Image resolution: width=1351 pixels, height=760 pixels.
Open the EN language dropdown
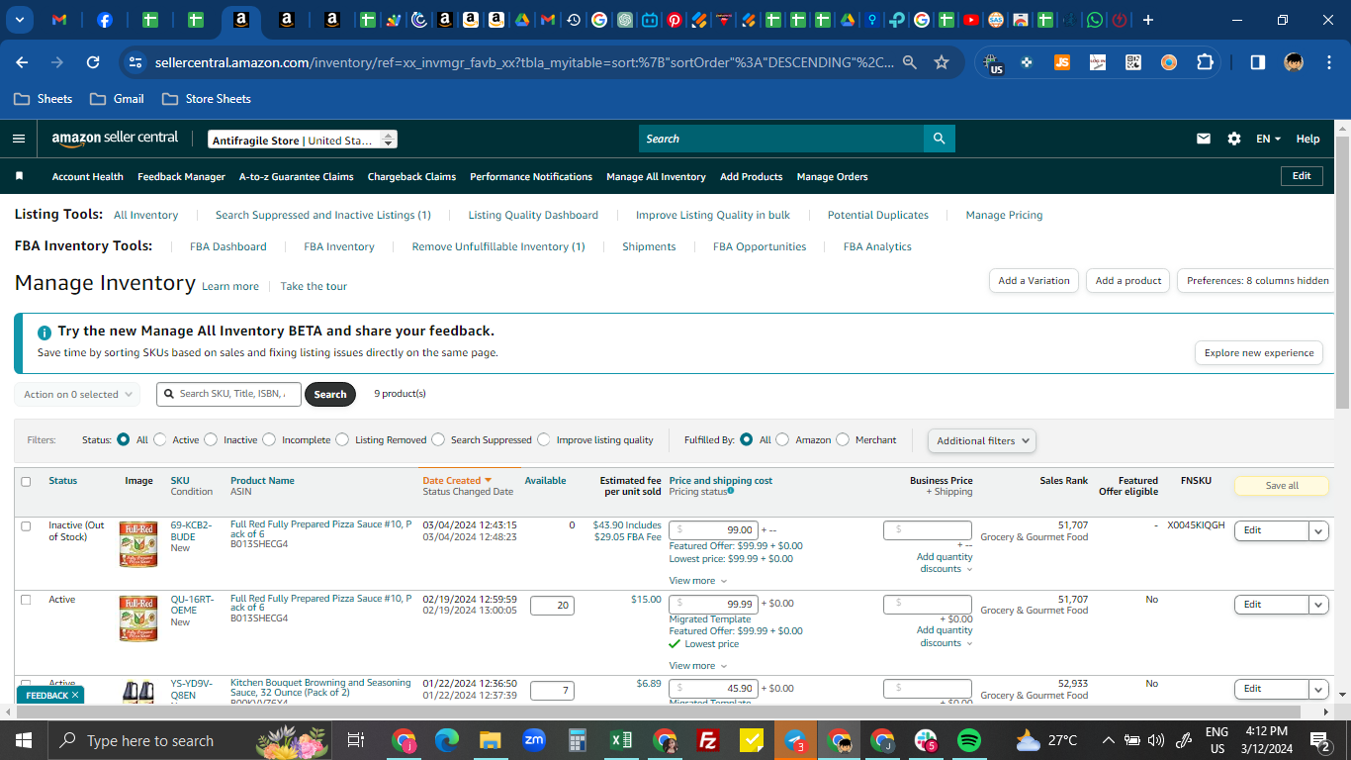[1268, 139]
